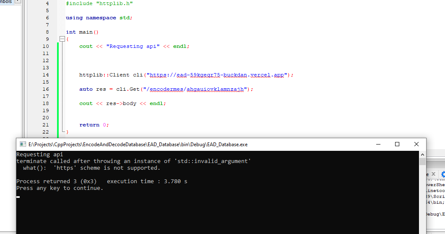Click the console vertical scrollbar thumb
The width and height of the screenshot is (445, 234).
click(423, 161)
